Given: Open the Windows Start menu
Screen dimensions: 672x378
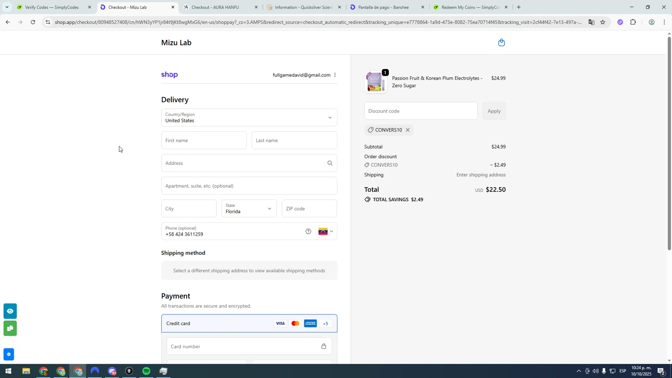Looking at the screenshot, I should (8, 371).
